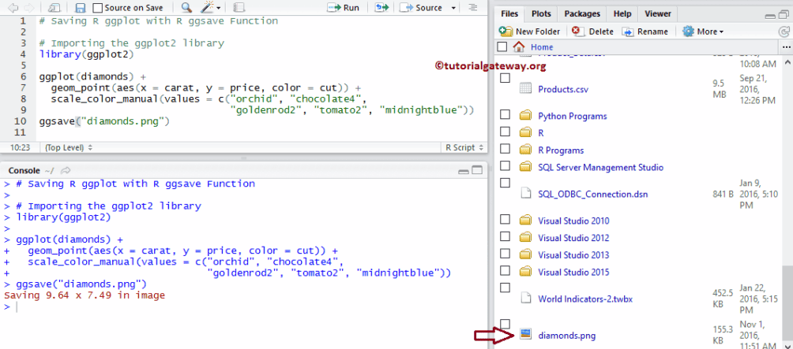793x349 pixels.
Task: Switch to the Plots tab
Action: click(x=541, y=13)
